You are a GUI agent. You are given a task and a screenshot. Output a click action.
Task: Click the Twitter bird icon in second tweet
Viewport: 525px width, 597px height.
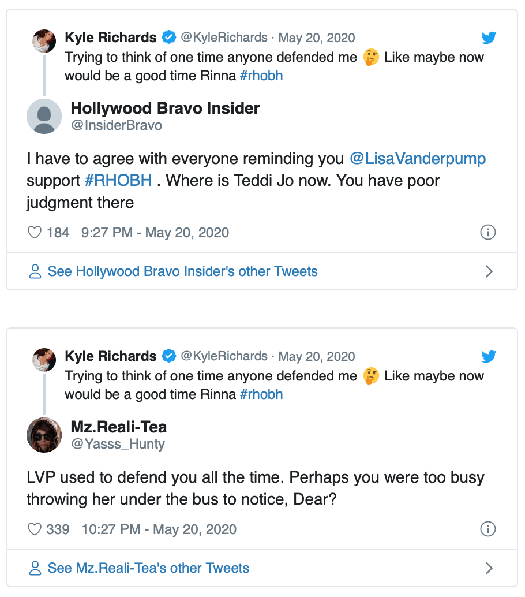tap(489, 357)
